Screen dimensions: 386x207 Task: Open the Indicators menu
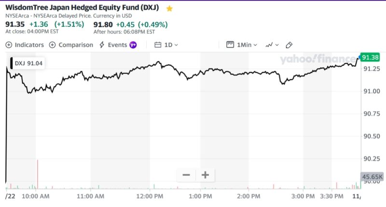(25, 45)
